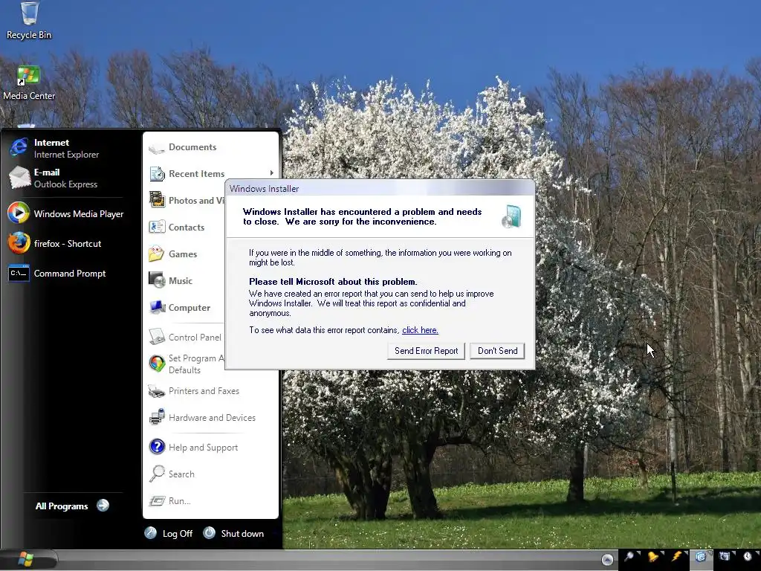Image resolution: width=761 pixels, height=571 pixels.
Task: Click the Windows Installer dialog title bar
Action: (380, 188)
